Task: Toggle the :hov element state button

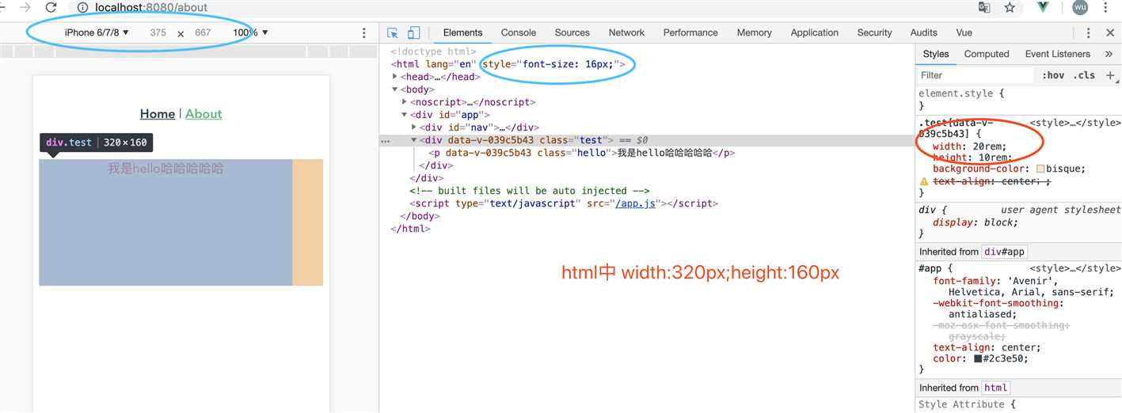Action: (1054, 75)
